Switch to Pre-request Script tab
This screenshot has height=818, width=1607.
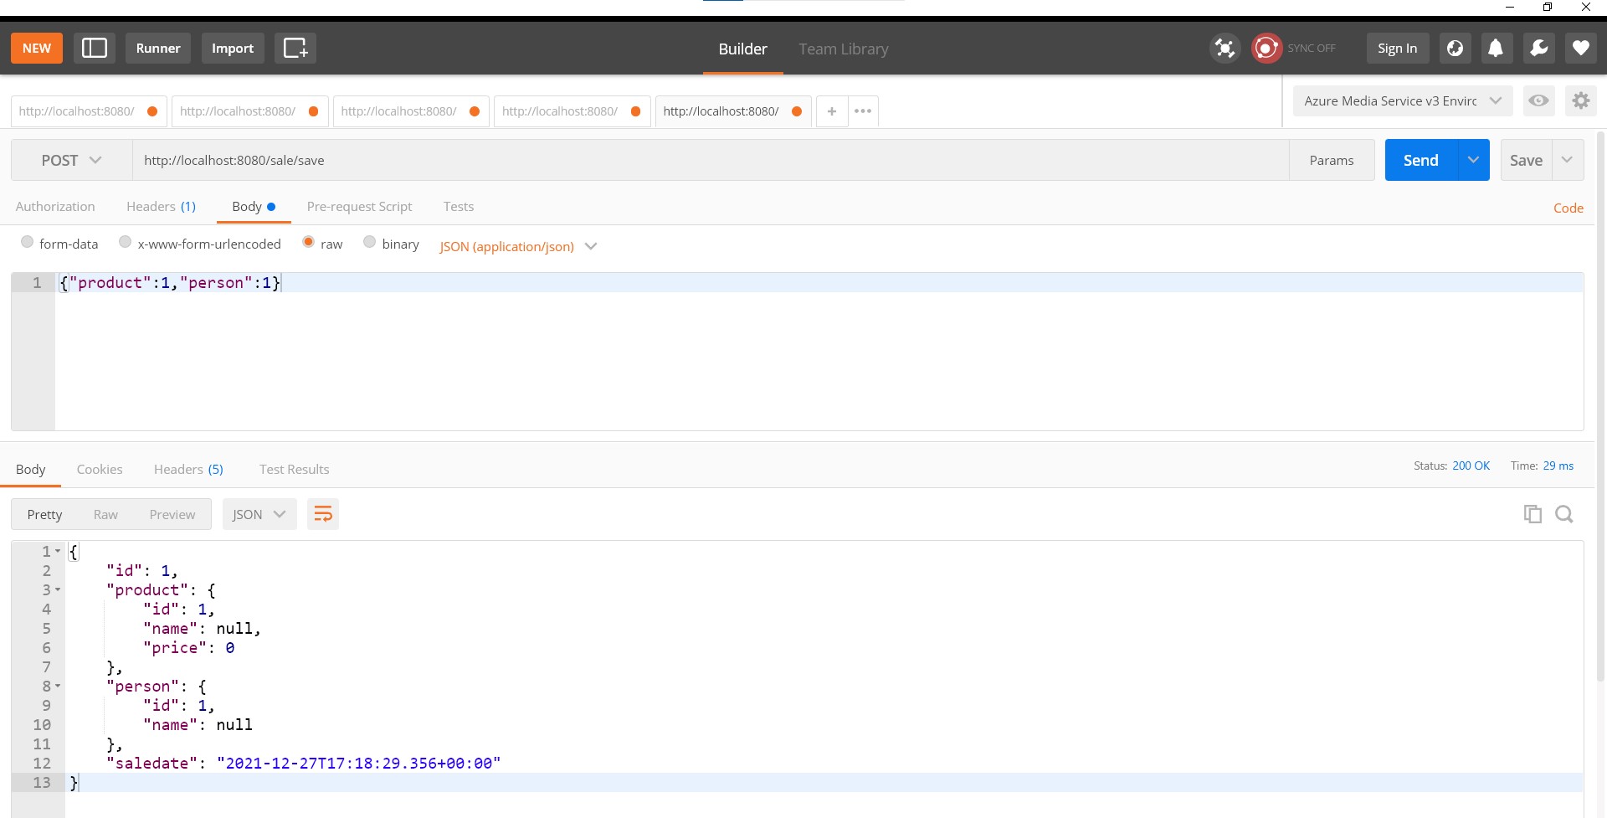click(x=359, y=207)
